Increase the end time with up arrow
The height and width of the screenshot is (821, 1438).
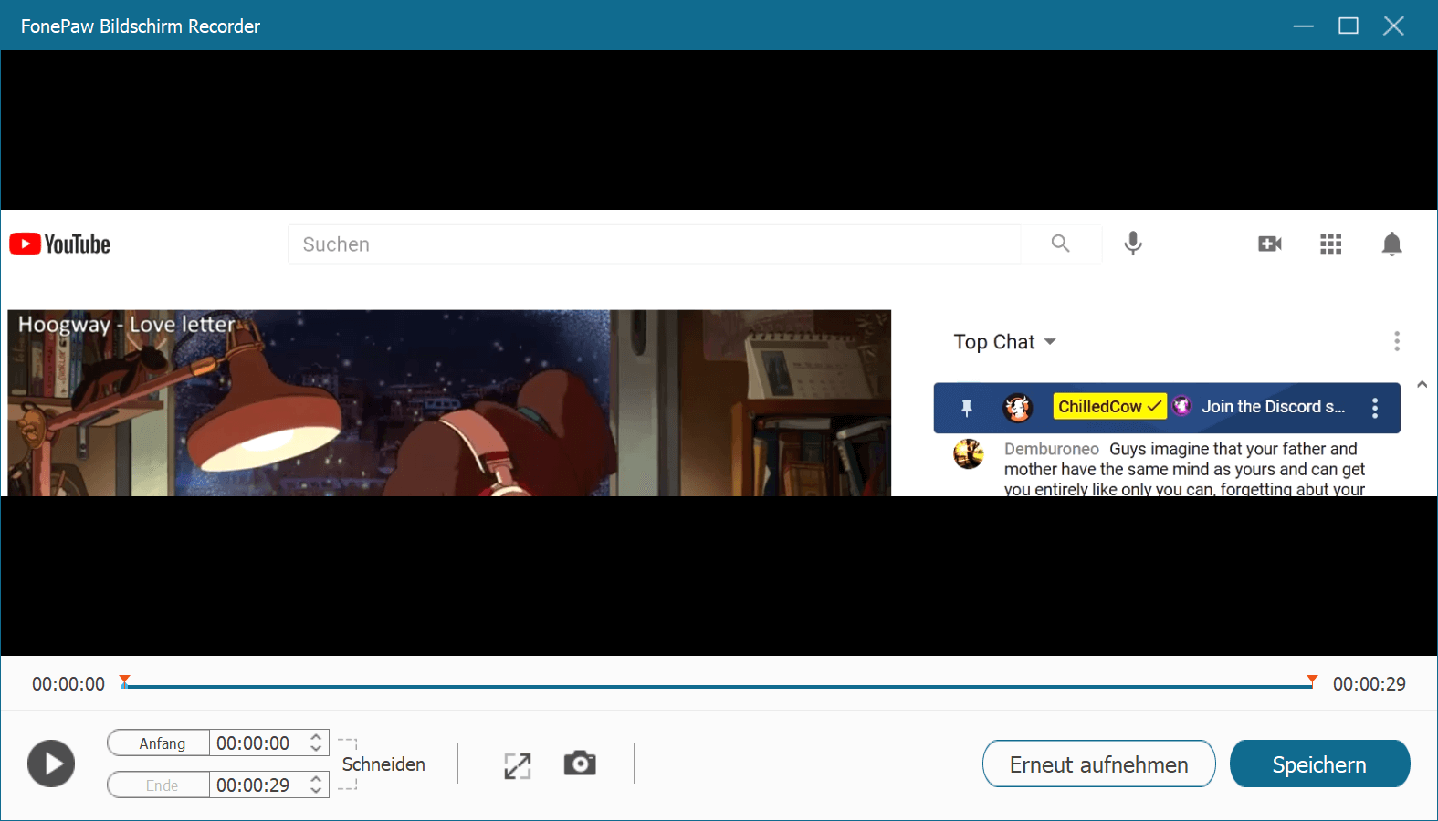316,778
